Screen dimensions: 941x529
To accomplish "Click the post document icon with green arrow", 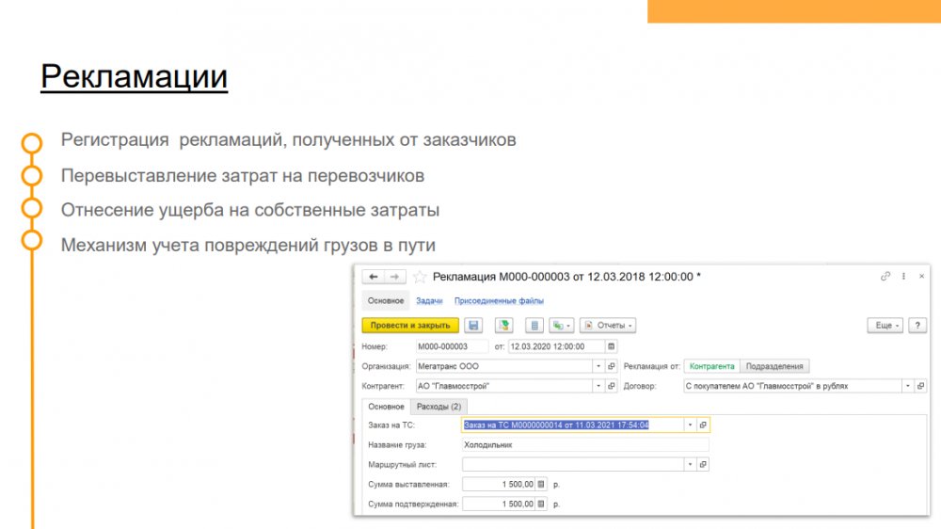I will coord(504,325).
